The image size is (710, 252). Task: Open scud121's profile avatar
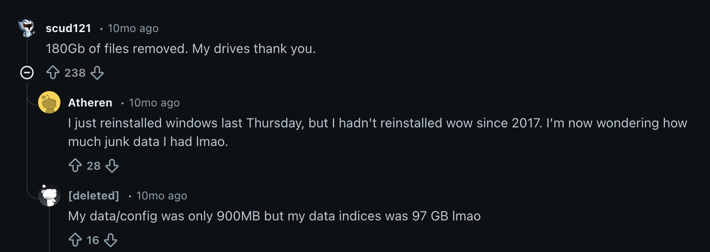(27, 28)
